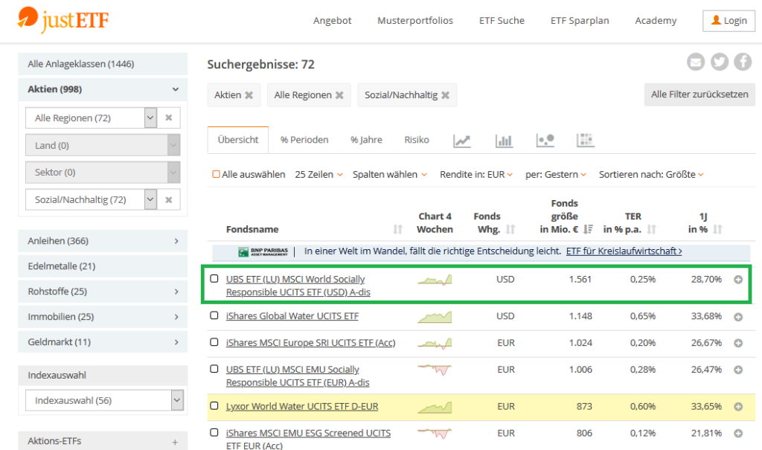
Task: Open the bubble chart view tab
Action: [545, 141]
